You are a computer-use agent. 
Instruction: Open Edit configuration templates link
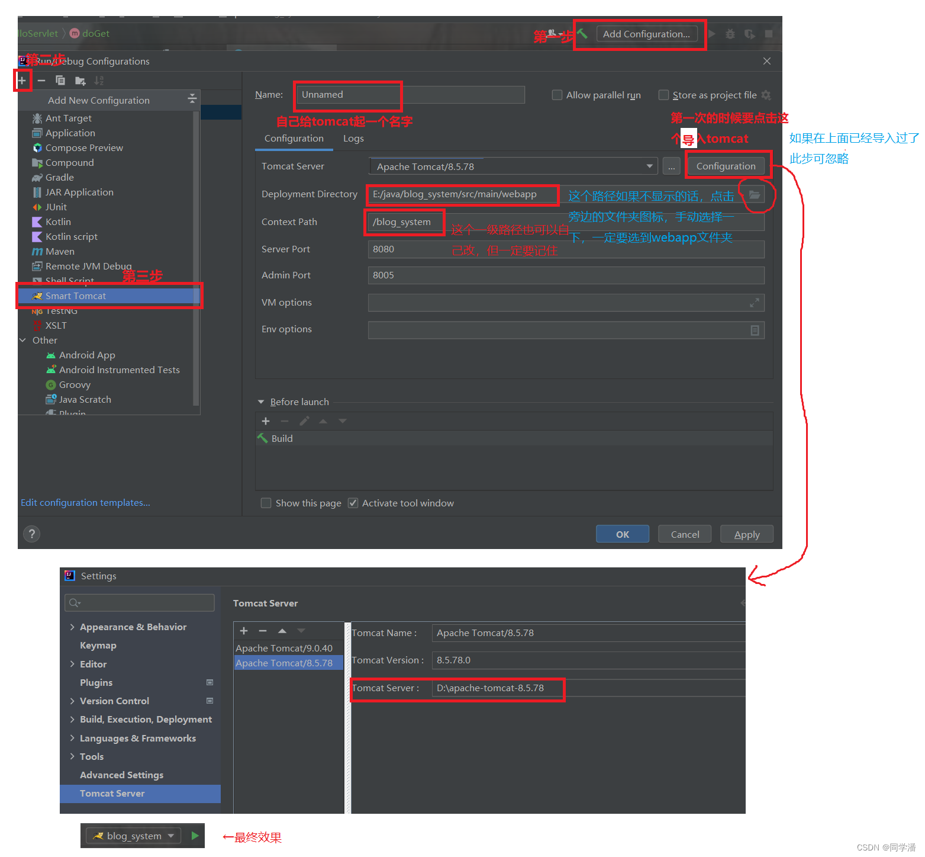[85, 502]
